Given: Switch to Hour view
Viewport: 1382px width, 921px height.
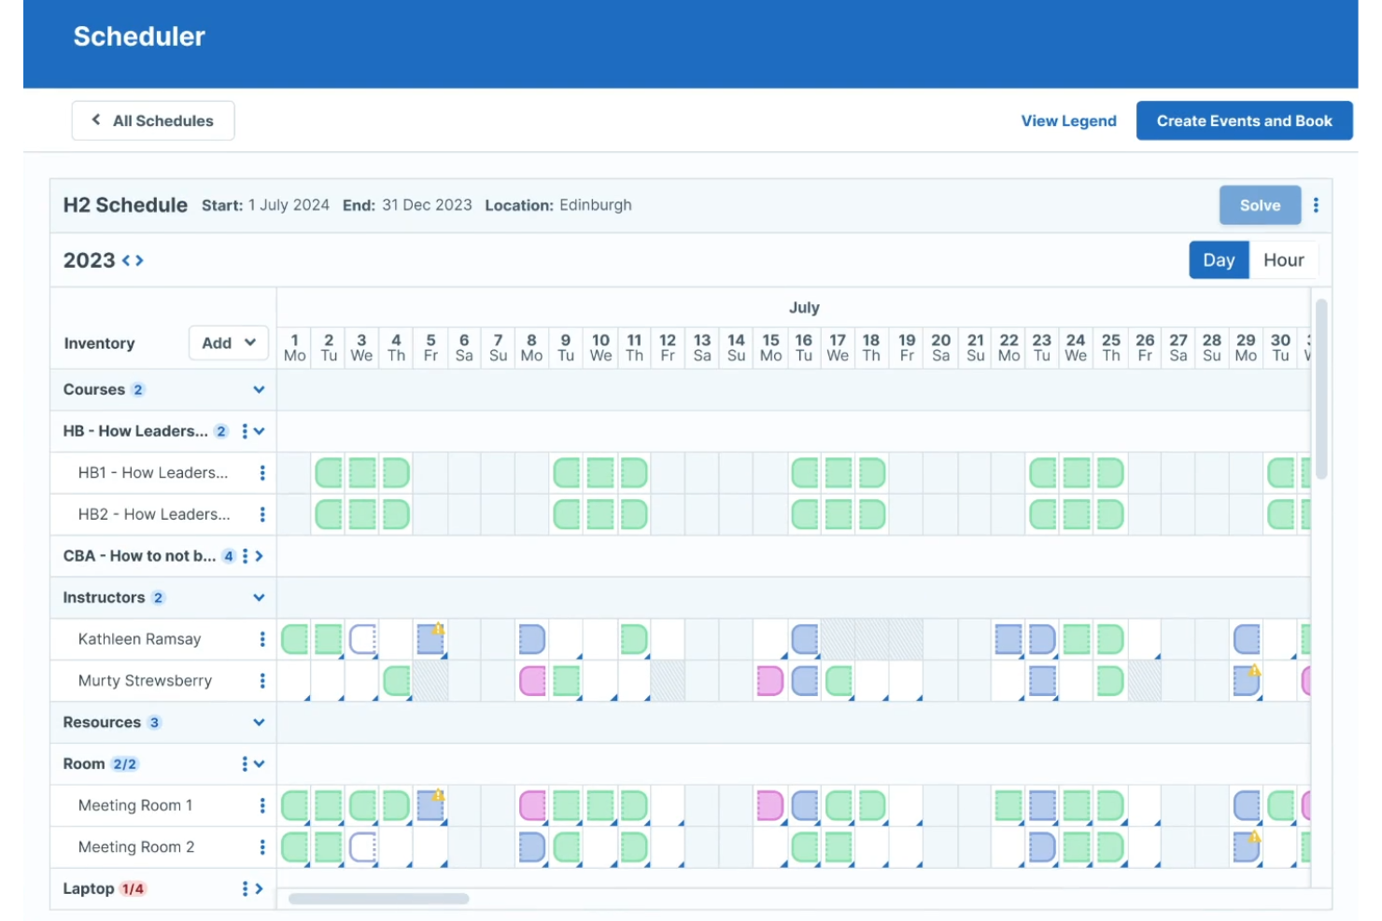Looking at the screenshot, I should [x=1284, y=259].
